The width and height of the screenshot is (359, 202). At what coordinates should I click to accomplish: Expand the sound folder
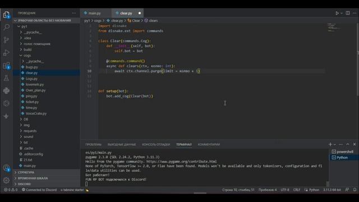tap(46, 137)
